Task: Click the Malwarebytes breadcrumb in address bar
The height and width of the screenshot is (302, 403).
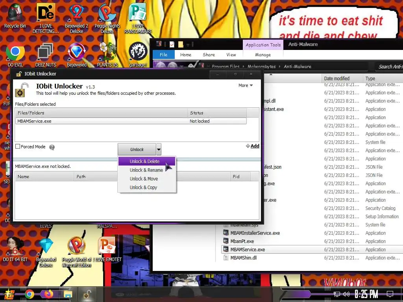Action: (261, 66)
